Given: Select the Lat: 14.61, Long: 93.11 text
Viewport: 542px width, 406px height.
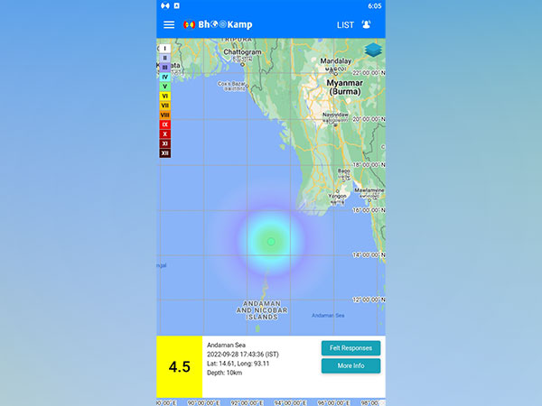Looking at the screenshot, I should (238, 364).
